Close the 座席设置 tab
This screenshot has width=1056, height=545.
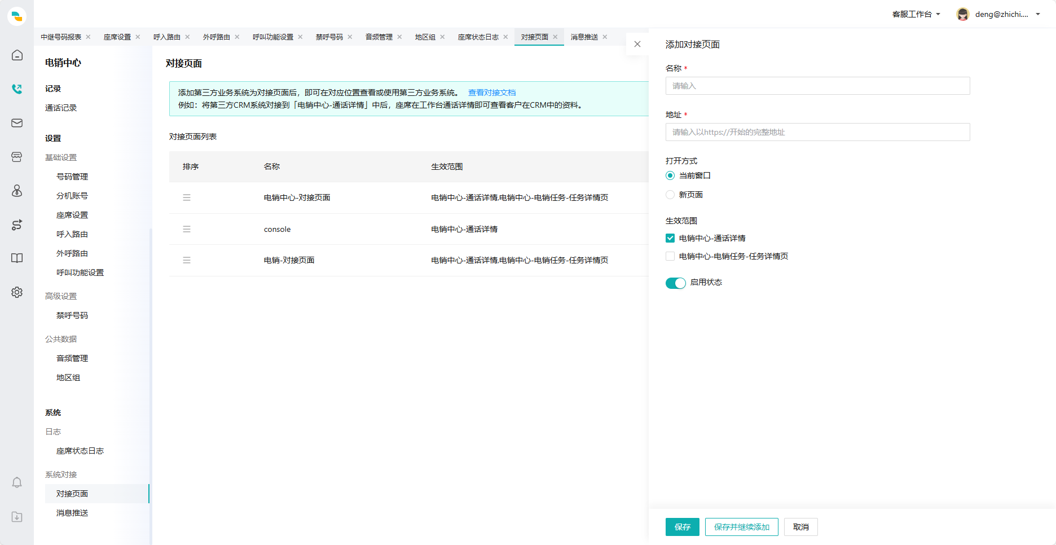(x=138, y=37)
